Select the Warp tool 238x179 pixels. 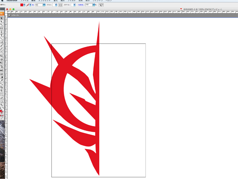pyautogui.click(x=1, y=59)
